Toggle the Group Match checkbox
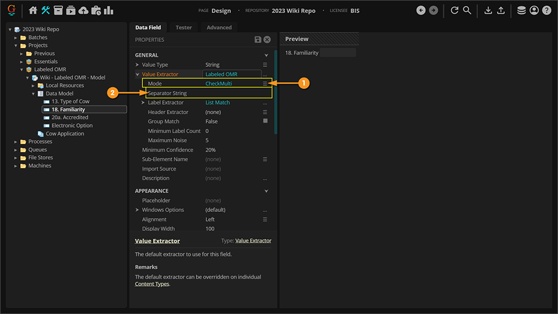Viewport: 558px width, 314px height. (x=265, y=121)
